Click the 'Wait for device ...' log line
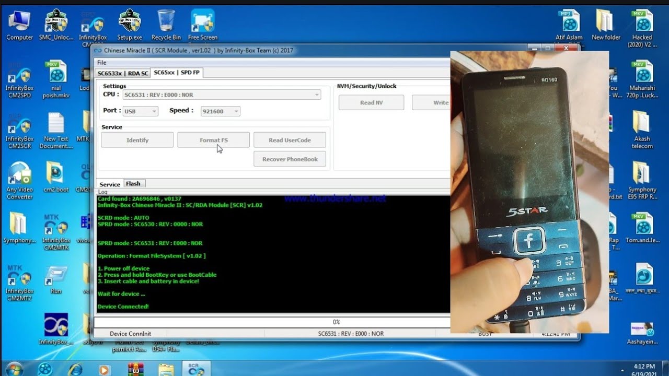669x376 pixels. click(x=121, y=294)
